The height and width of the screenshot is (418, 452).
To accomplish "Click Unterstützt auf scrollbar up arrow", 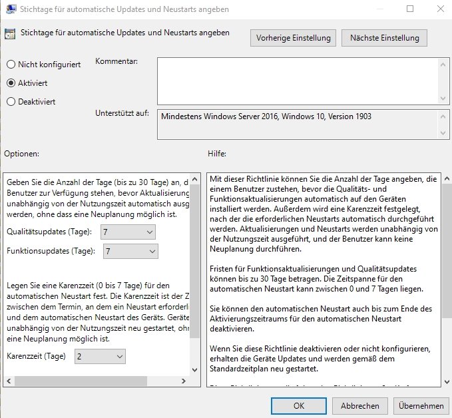I will pos(443,116).
